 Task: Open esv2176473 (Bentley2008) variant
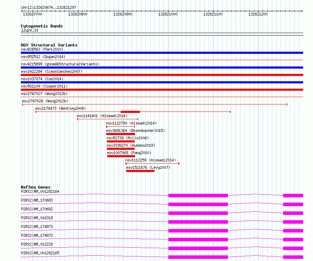(x=60, y=108)
